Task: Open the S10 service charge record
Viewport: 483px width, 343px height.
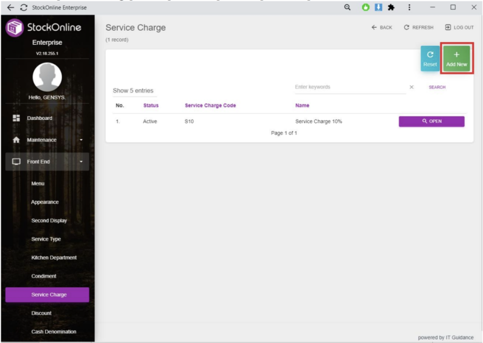Action: (x=431, y=121)
